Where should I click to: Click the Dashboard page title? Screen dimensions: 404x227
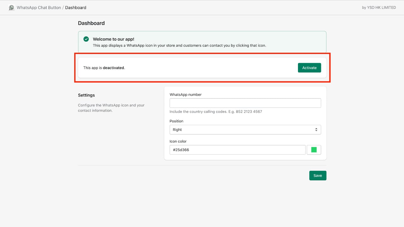(x=91, y=23)
